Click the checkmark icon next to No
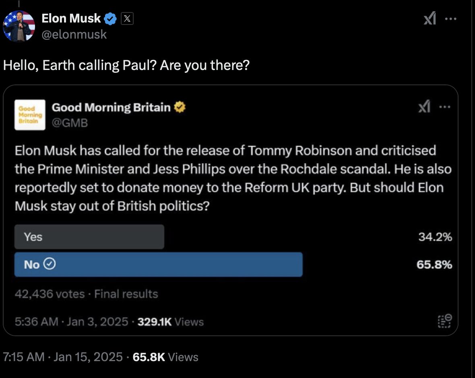 pyautogui.click(x=50, y=264)
